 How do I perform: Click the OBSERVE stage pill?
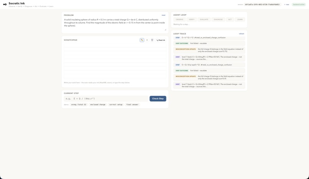pos(179,20)
